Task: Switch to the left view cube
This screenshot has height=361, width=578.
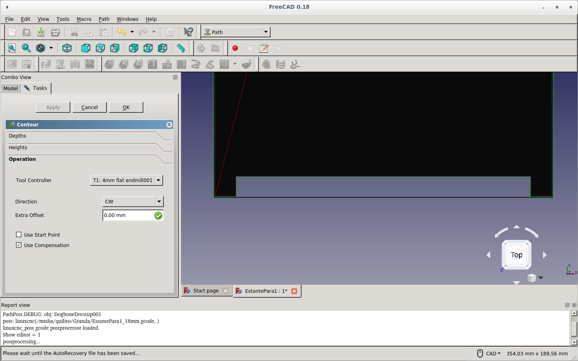Action: pyautogui.click(x=163, y=48)
